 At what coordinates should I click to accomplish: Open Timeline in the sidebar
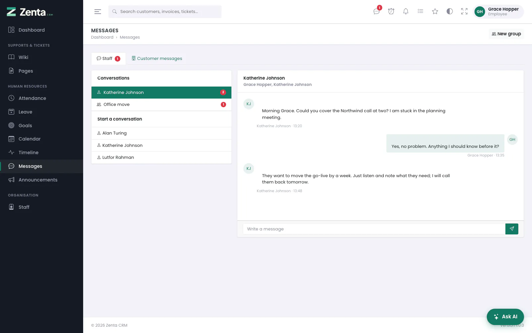[x=42, y=153]
